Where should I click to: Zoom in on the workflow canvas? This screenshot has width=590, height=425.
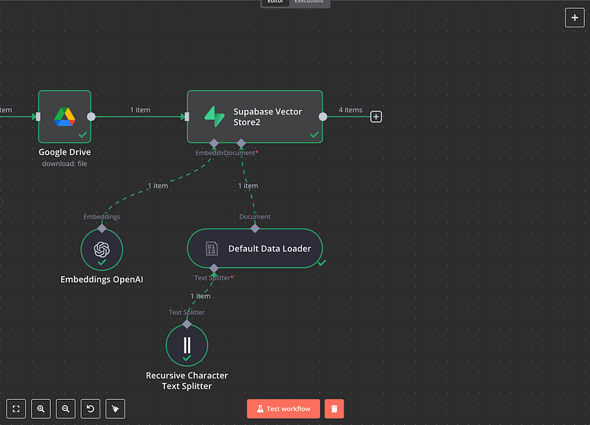[x=41, y=409]
